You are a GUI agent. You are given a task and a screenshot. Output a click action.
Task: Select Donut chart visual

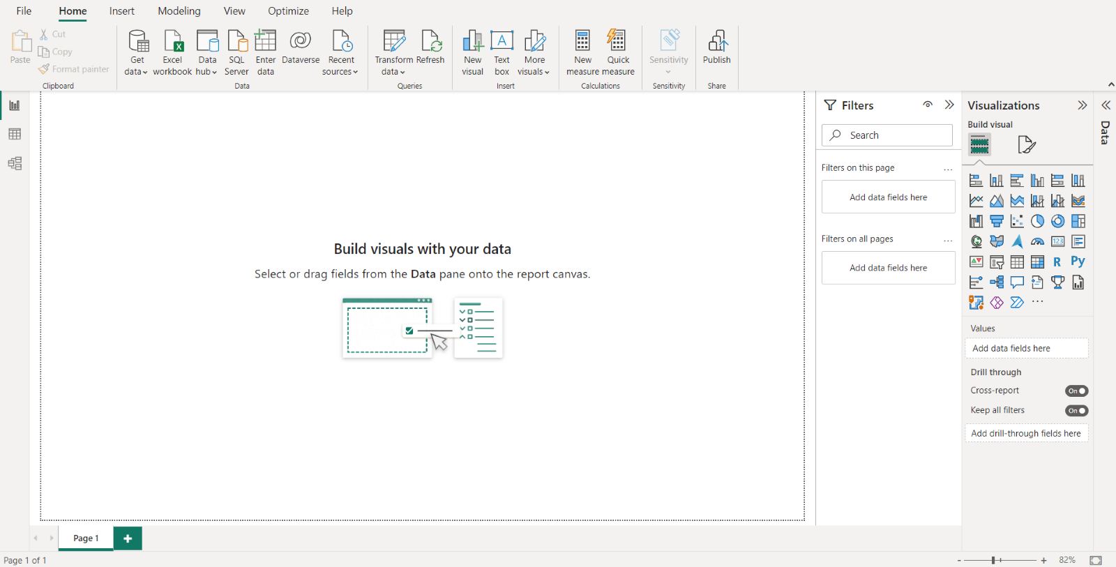pyautogui.click(x=1058, y=221)
